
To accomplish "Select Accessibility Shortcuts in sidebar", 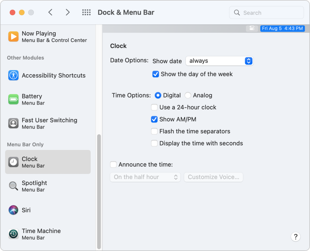I will point(48,76).
